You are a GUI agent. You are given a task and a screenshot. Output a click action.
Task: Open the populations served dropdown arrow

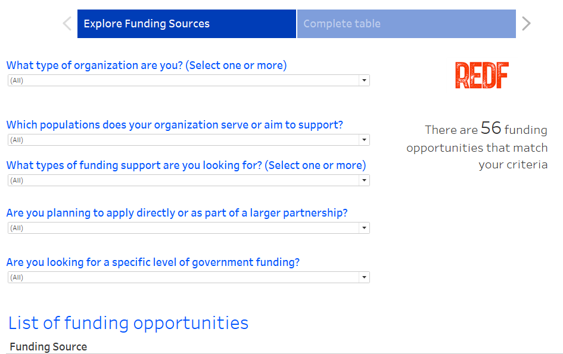tap(363, 140)
